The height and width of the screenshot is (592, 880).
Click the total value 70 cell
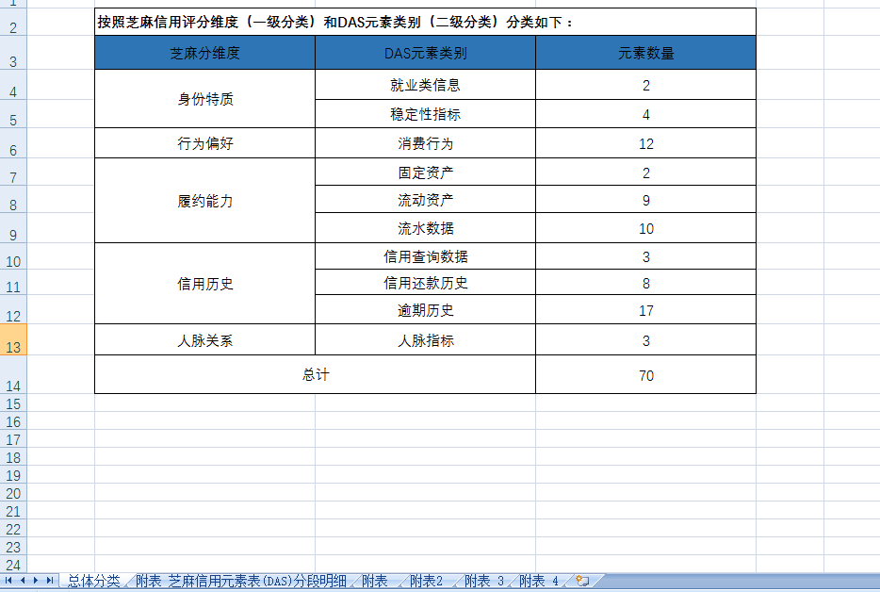646,374
